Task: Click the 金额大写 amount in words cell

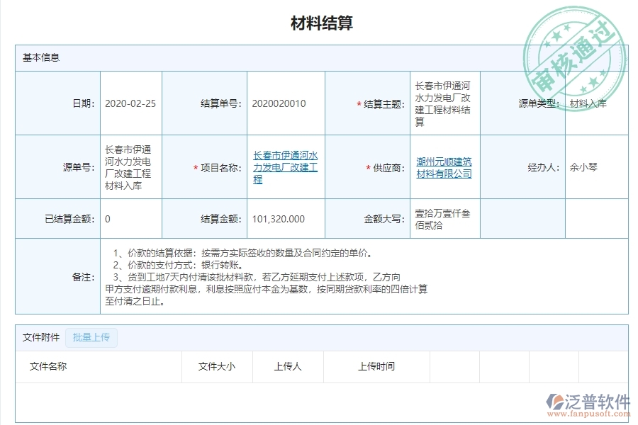Action: (x=444, y=219)
